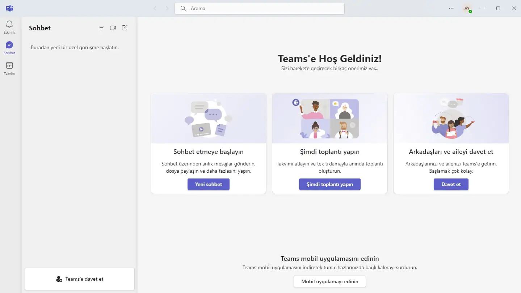The height and width of the screenshot is (293, 521).
Task: Click the Yeni sohbet button
Action: [209, 184]
